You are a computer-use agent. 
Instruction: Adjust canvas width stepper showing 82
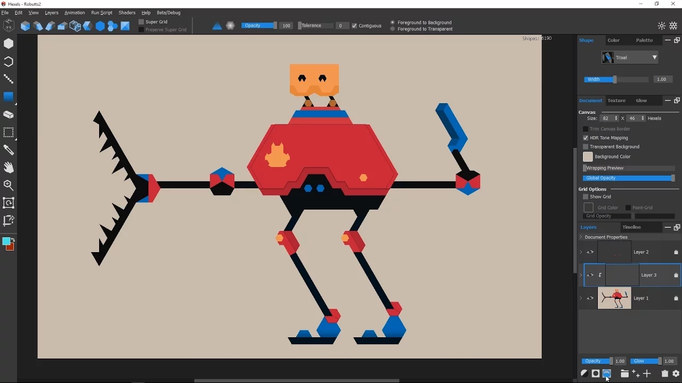[616, 118]
